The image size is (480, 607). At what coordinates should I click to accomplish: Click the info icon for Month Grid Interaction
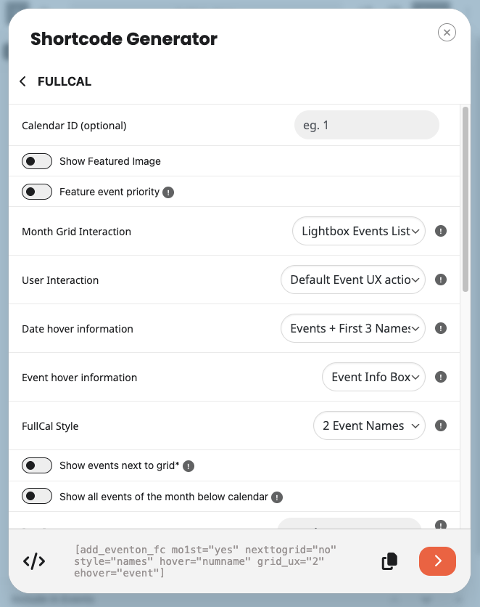click(441, 231)
